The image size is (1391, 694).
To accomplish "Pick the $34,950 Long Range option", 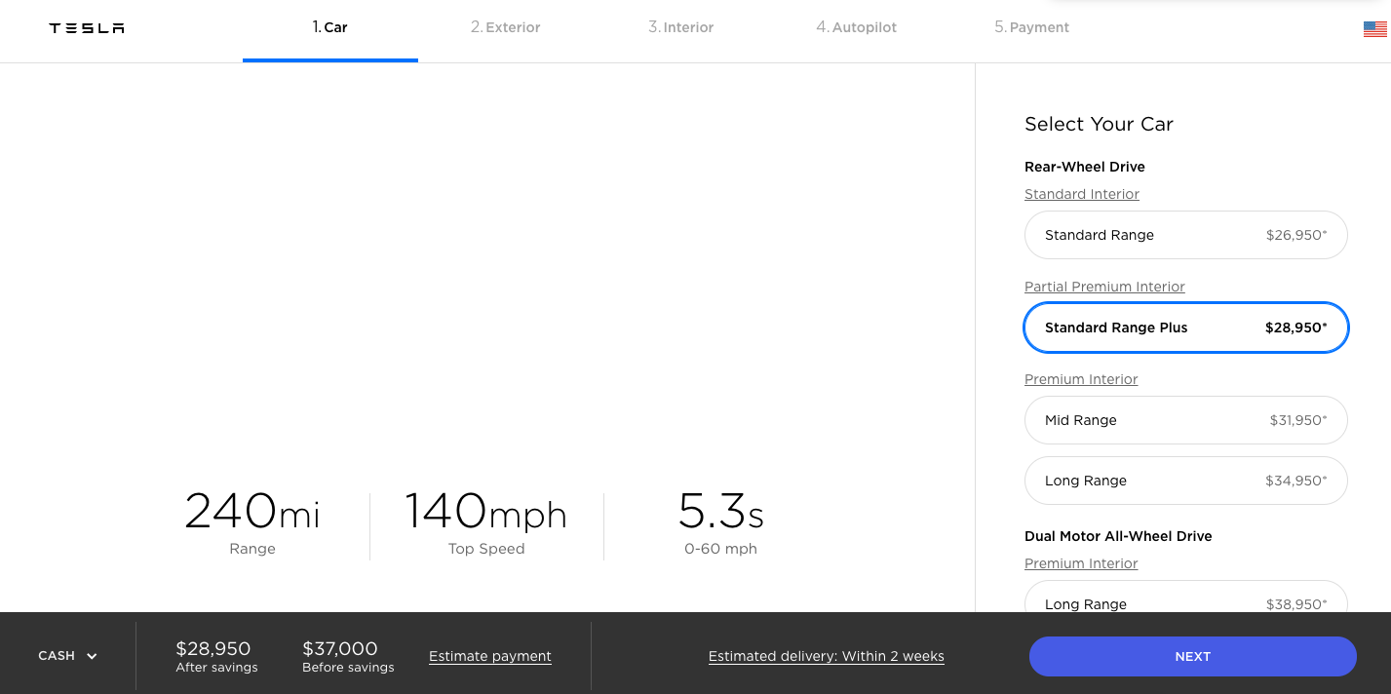I will pos(1185,481).
